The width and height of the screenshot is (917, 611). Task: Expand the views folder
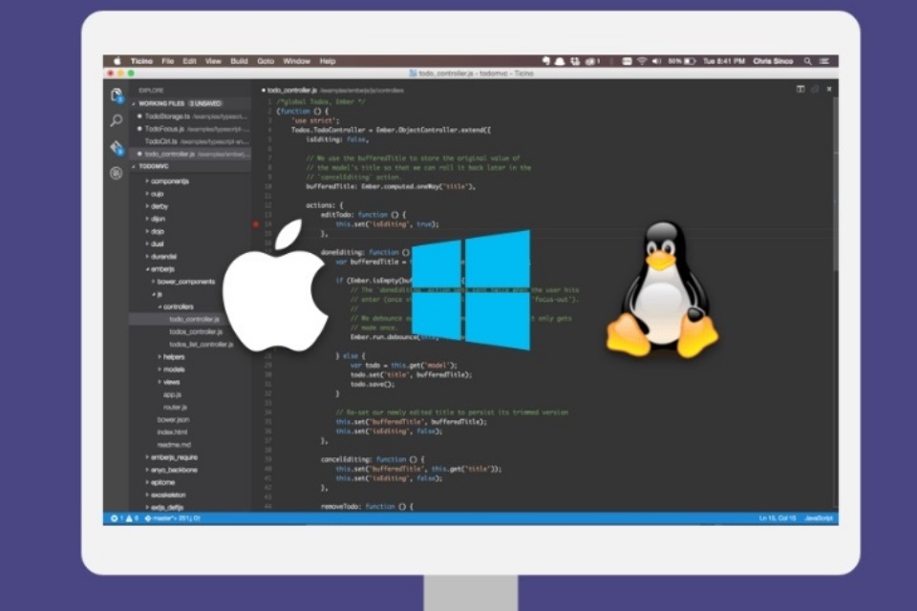tap(170, 382)
